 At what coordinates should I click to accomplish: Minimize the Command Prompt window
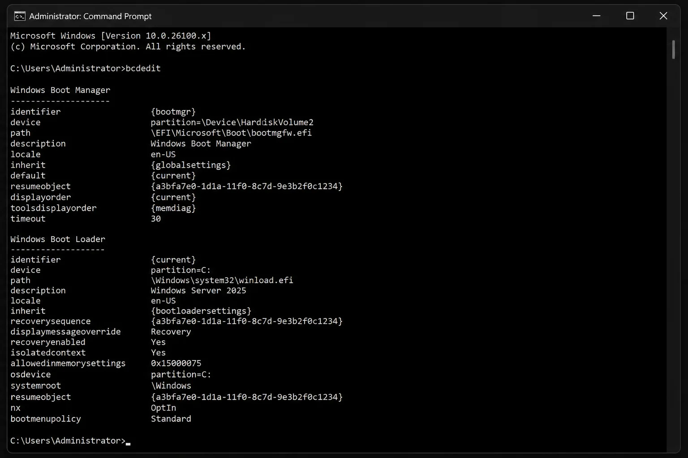click(x=596, y=16)
